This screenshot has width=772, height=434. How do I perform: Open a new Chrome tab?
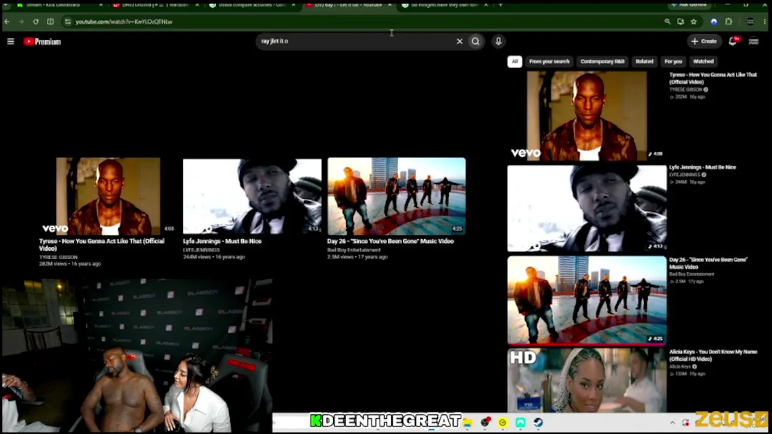tap(501, 5)
